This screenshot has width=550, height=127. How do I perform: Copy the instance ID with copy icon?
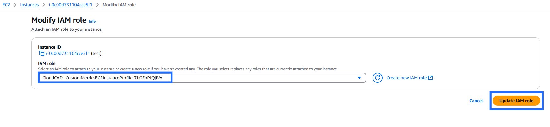click(42, 54)
